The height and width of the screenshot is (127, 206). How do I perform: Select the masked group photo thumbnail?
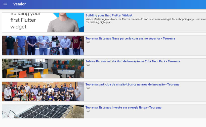point(43,91)
